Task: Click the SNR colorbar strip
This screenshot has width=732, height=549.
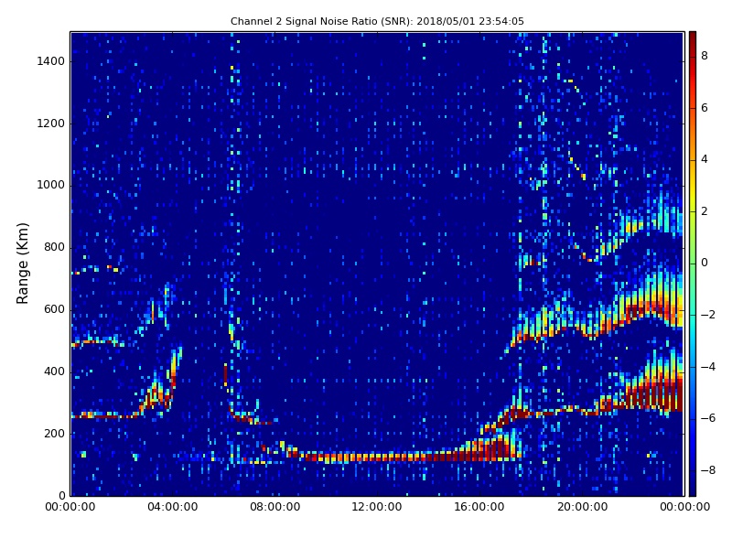Action: click(693, 264)
